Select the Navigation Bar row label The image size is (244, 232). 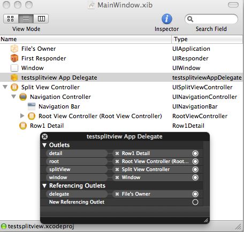tap(59, 106)
